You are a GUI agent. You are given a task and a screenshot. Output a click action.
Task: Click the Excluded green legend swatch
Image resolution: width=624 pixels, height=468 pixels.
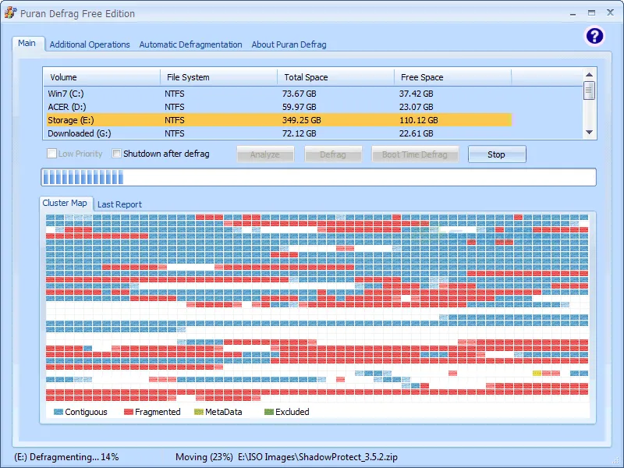(x=269, y=412)
